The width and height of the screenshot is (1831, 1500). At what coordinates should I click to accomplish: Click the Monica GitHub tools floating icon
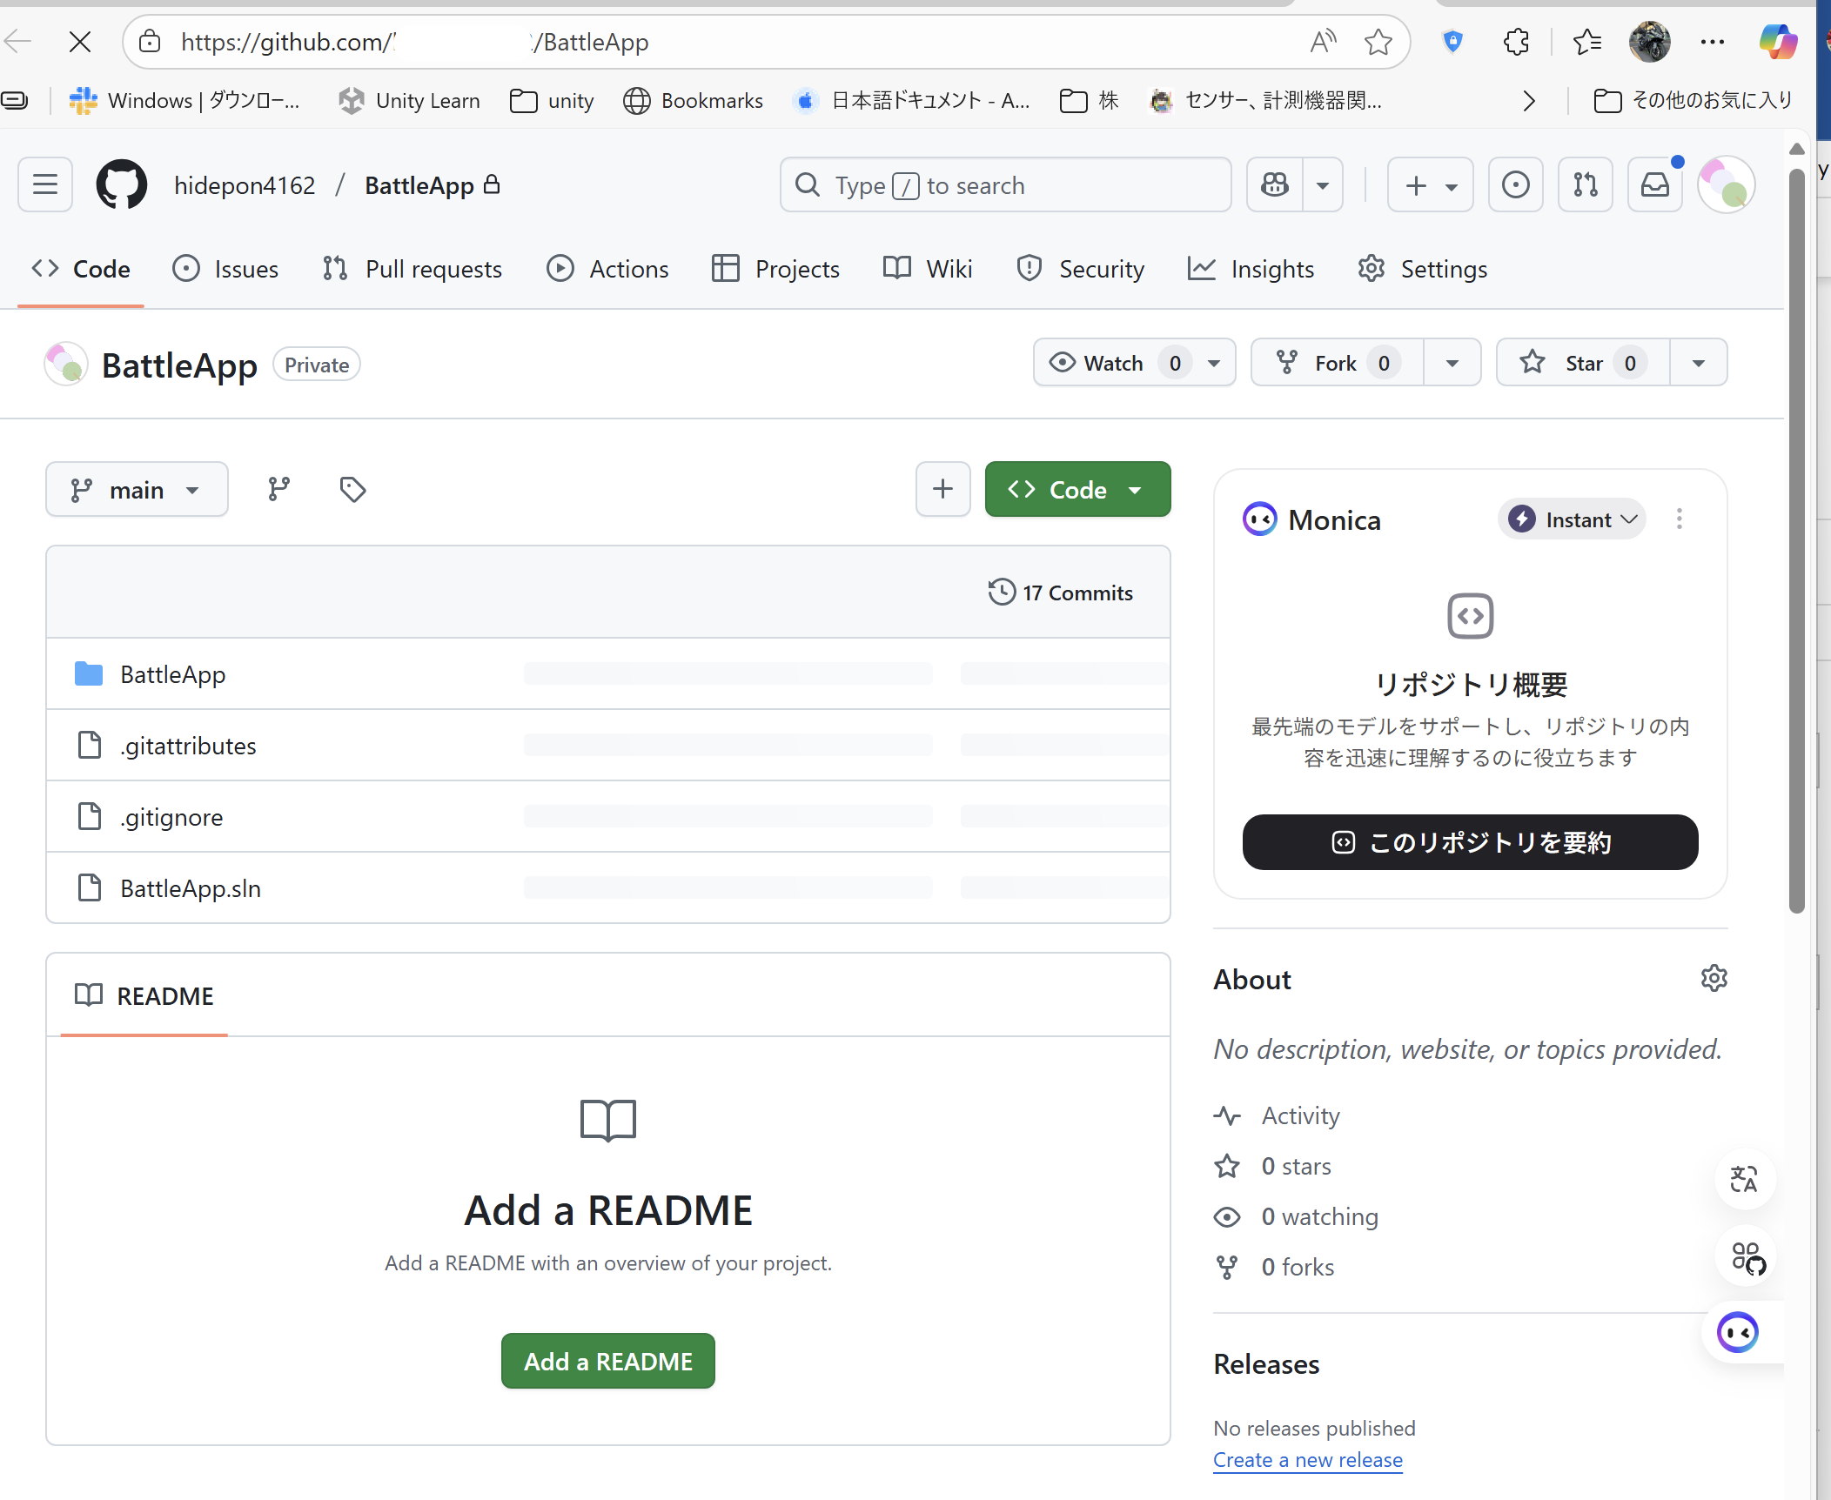[1746, 1257]
